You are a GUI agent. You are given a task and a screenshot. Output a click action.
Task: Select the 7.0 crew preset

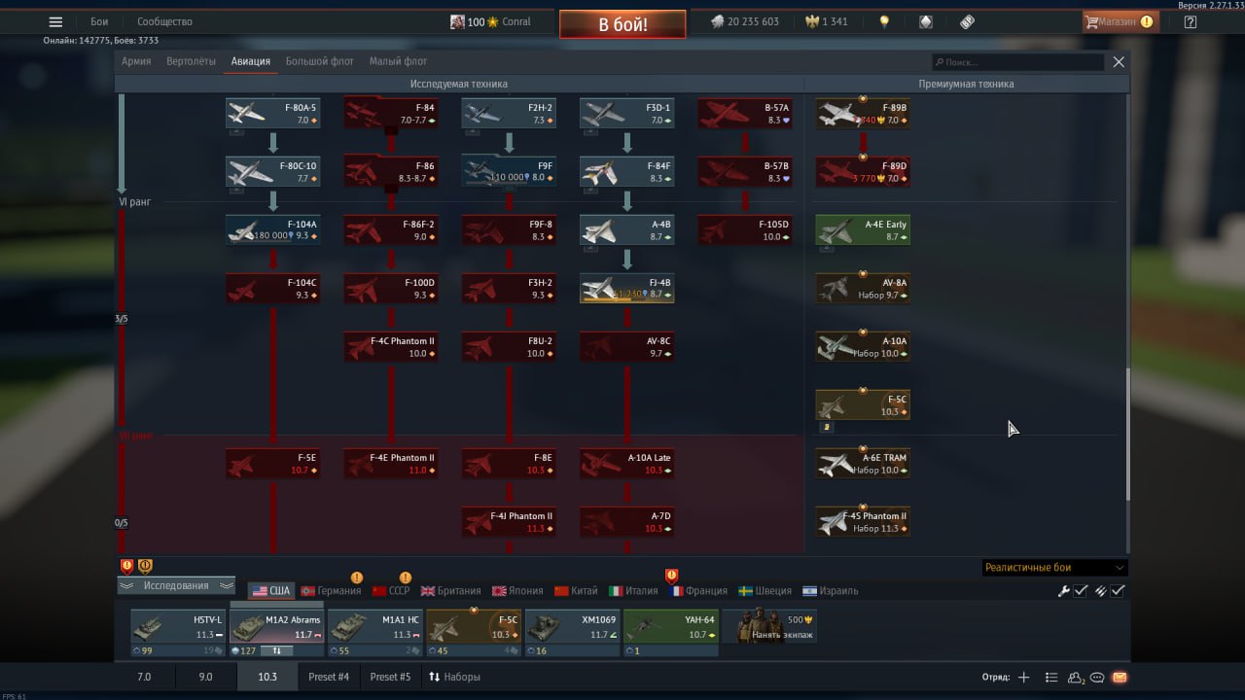[x=143, y=677]
